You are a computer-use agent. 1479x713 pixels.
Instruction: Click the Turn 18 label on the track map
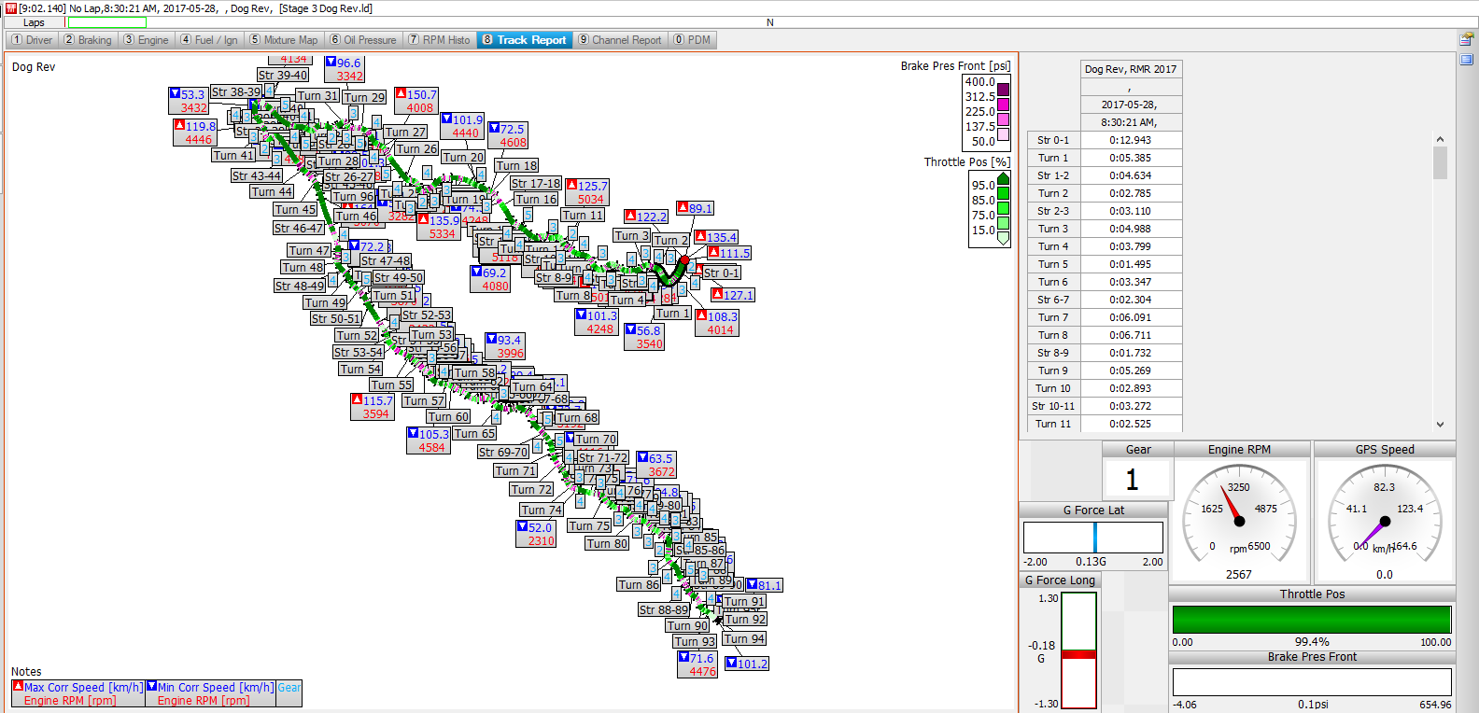pyautogui.click(x=516, y=165)
